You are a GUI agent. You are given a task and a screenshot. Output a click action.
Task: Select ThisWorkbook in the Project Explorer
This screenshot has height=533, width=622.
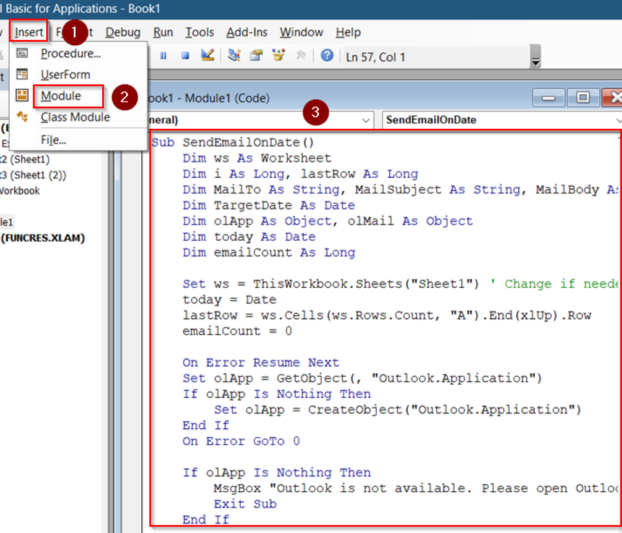point(19,191)
